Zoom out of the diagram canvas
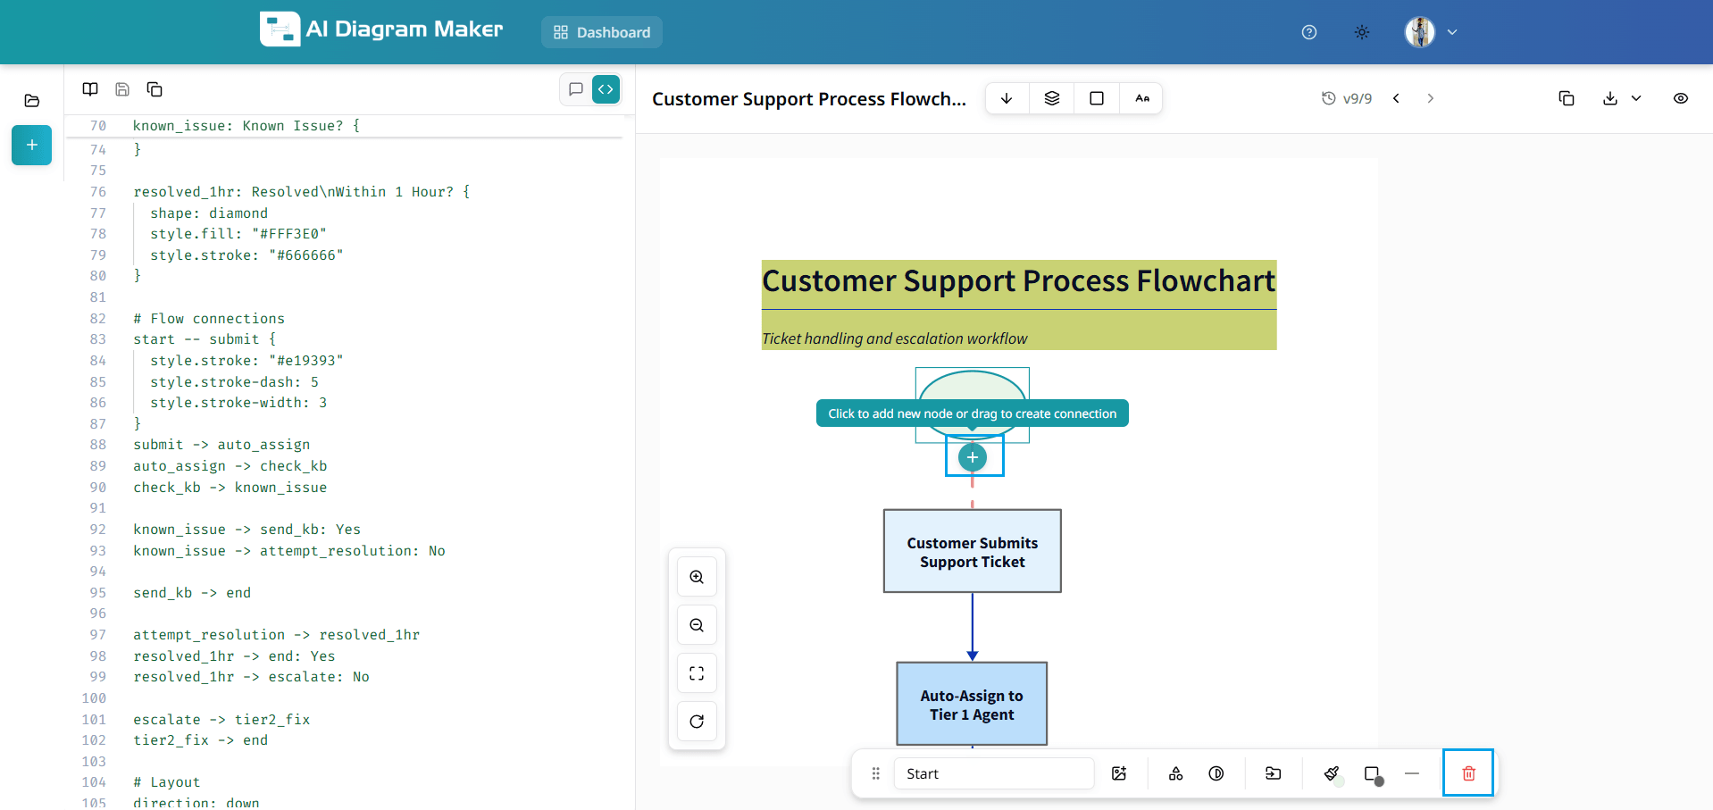The height and width of the screenshot is (810, 1713). tap(697, 625)
